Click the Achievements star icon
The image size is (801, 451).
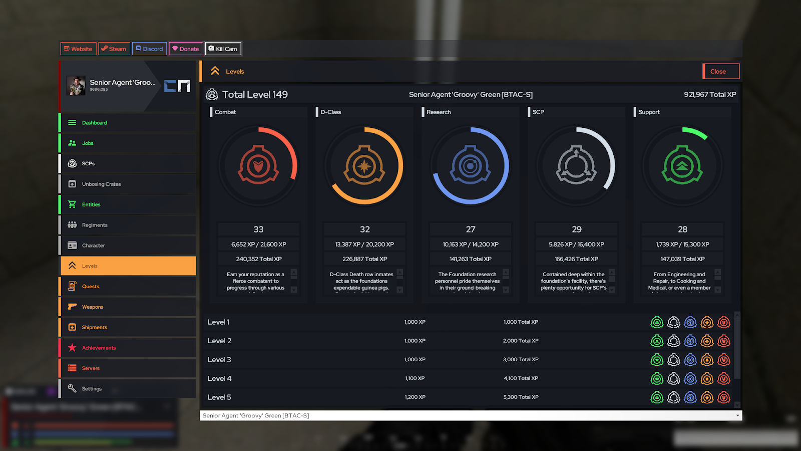point(72,348)
